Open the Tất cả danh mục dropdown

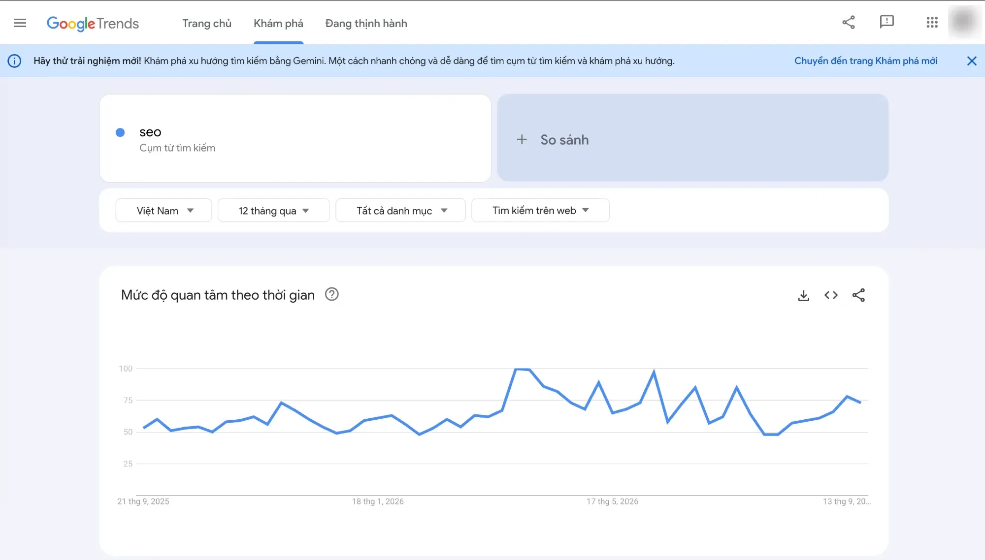(x=400, y=211)
